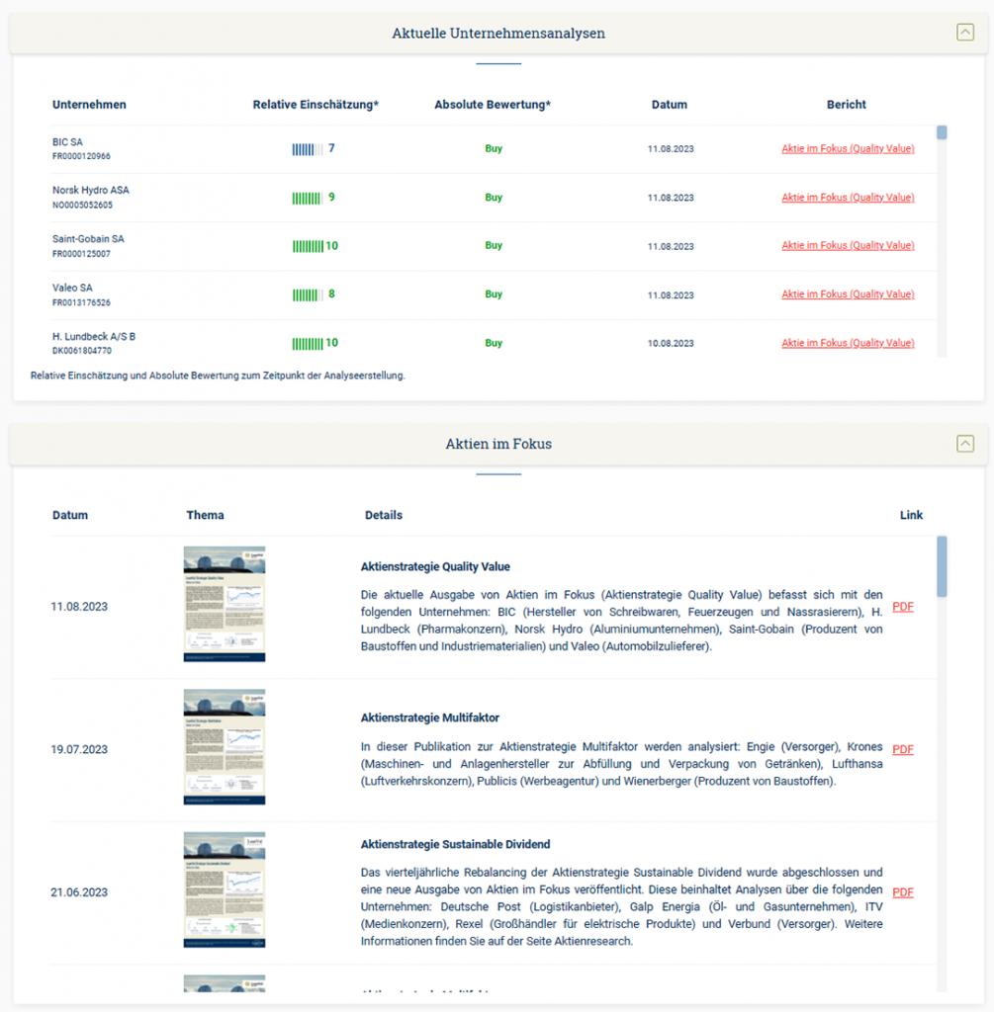Select the Details column header
The width and height of the screenshot is (994, 1012).
[x=384, y=515]
